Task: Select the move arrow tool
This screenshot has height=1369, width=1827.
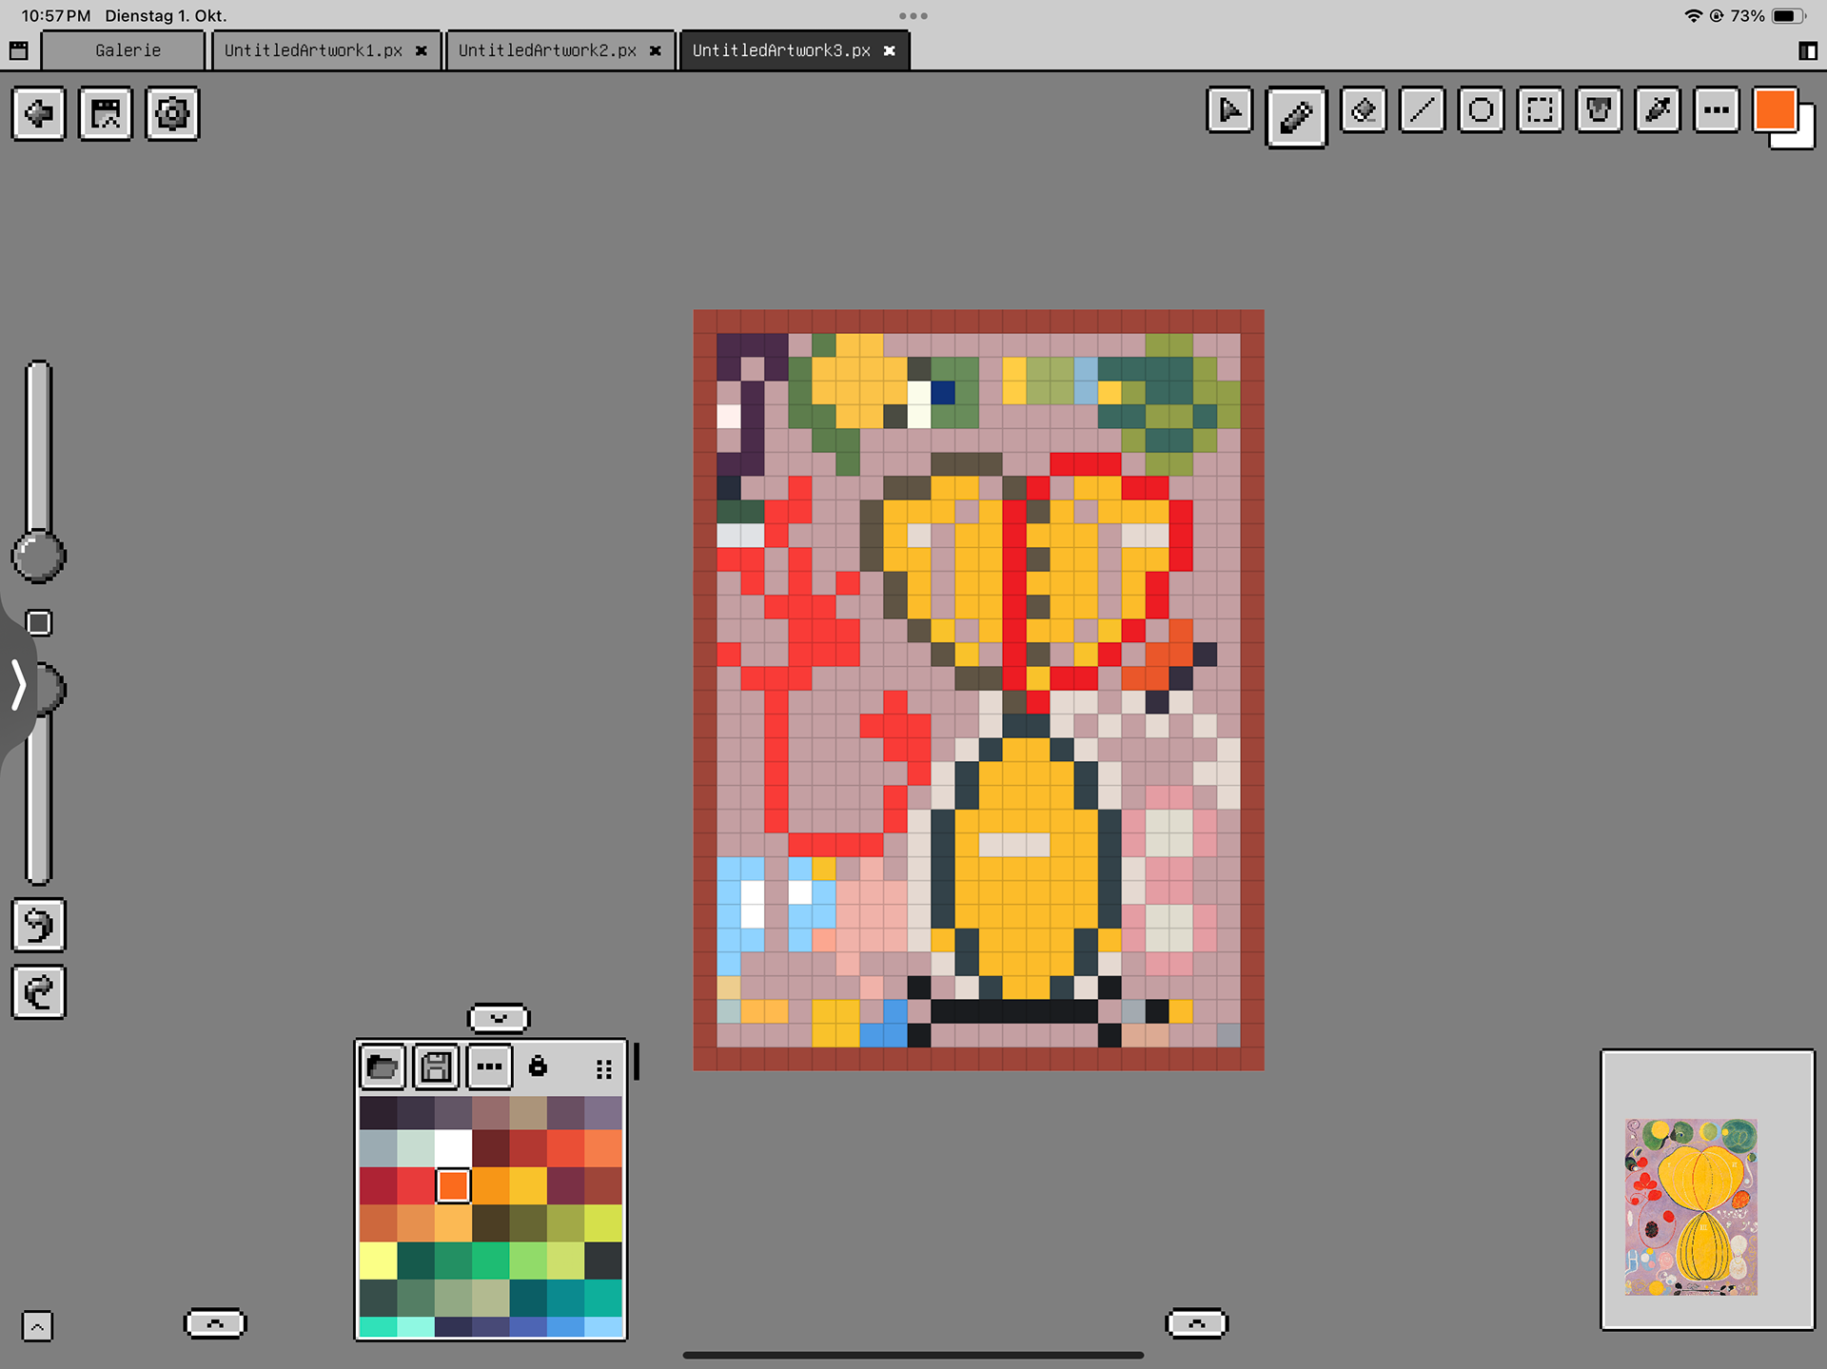Action: pos(1228,112)
